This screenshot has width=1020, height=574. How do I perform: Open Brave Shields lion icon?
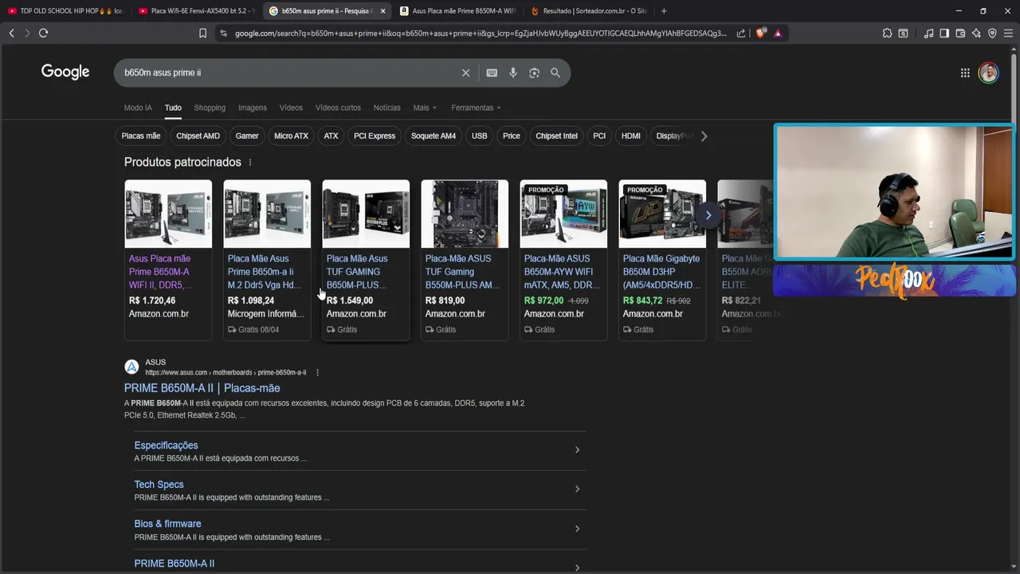click(x=760, y=33)
